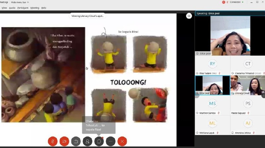265x148 pixels.
Task: Click the Rika Yudani (Me) name label
Action: pos(208,73)
